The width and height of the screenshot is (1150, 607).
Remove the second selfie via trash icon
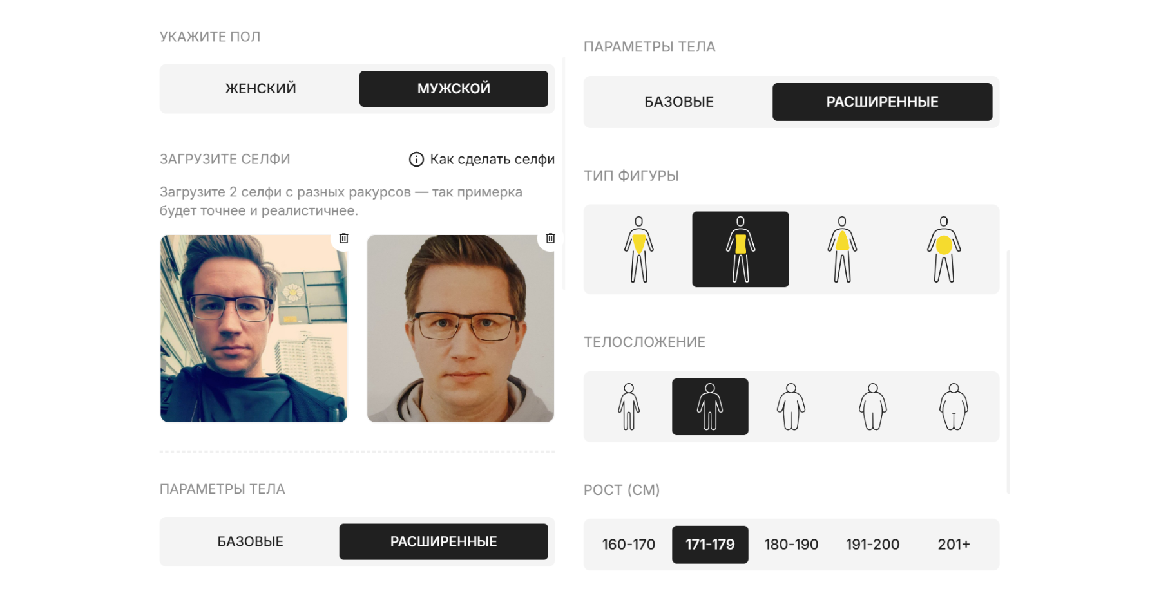click(x=550, y=238)
